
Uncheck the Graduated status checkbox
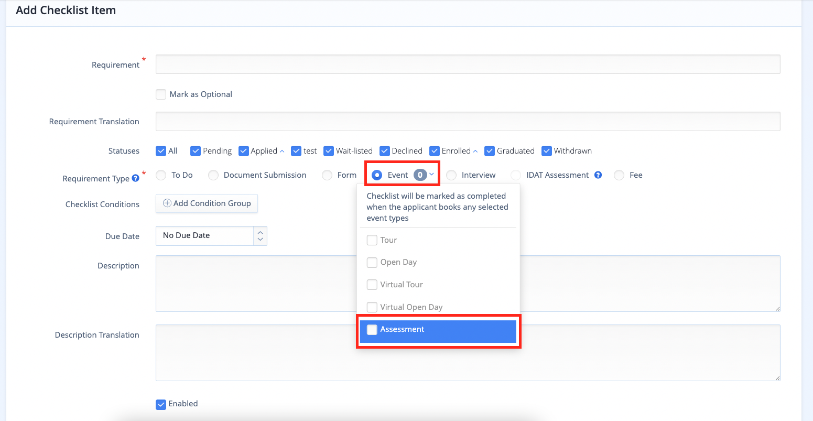[x=490, y=151]
